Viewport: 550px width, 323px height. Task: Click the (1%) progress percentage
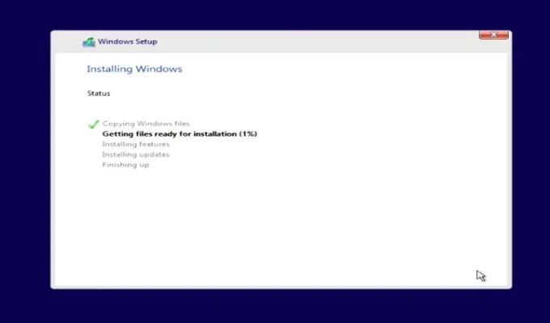pos(248,134)
